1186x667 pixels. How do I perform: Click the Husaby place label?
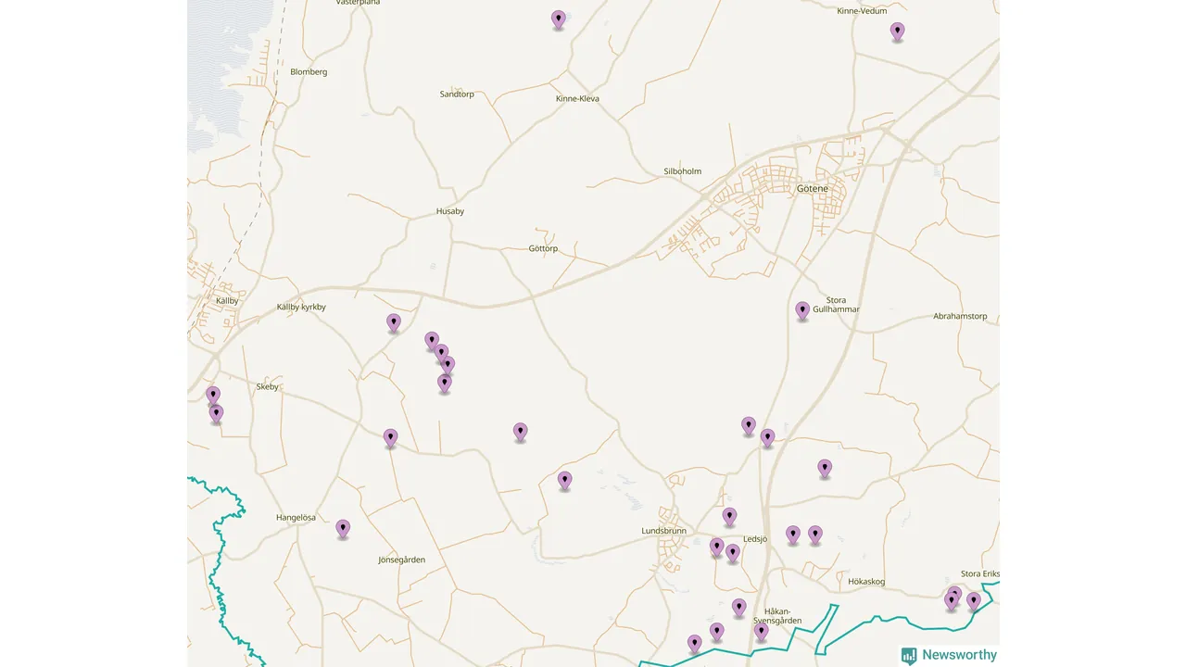450,211
